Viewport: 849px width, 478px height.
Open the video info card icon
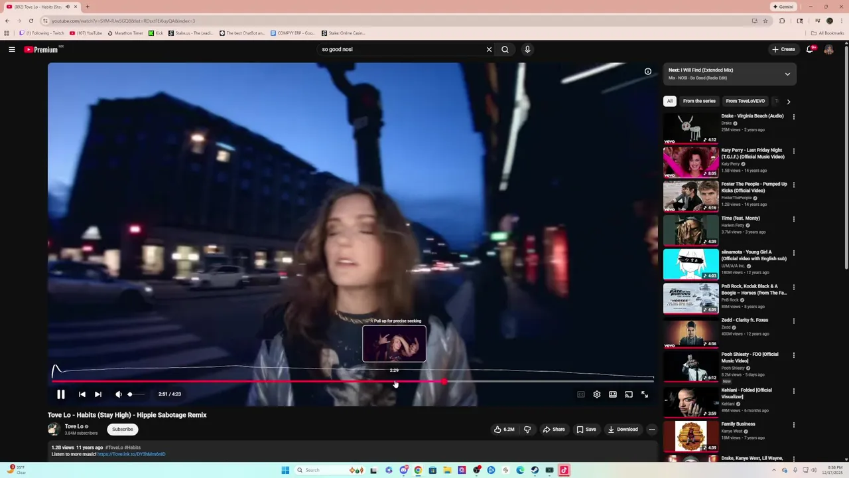coord(648,72)
